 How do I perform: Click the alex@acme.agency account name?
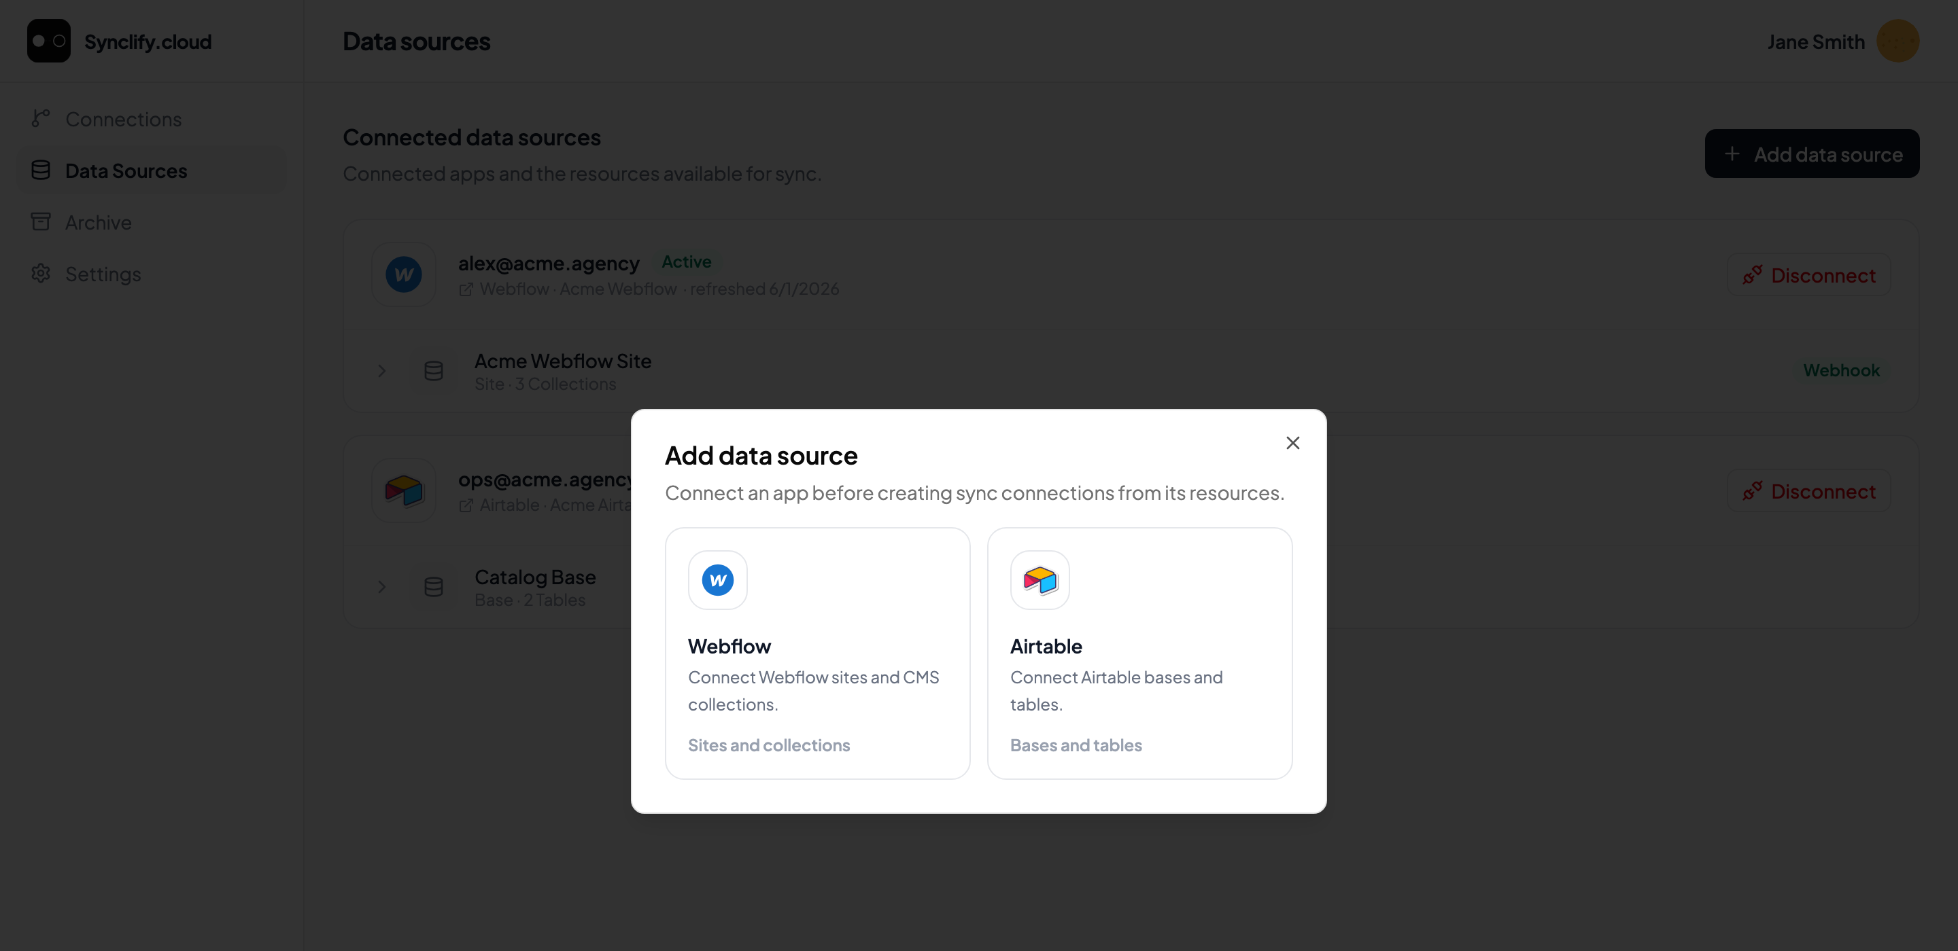(549, 263)
